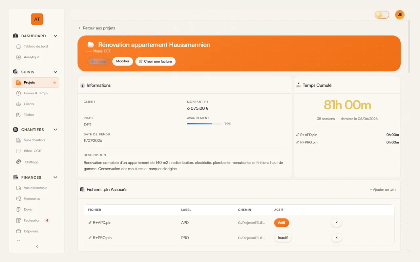
Task: Open the JS user avatar
Action: pos(400,15)
